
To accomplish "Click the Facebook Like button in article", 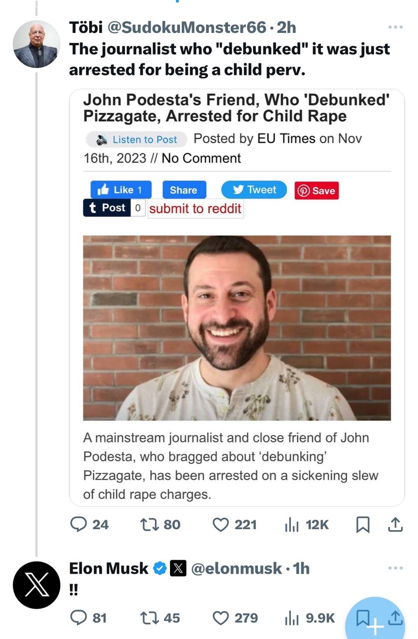I will pyautogui.click(x=121, y=190).
